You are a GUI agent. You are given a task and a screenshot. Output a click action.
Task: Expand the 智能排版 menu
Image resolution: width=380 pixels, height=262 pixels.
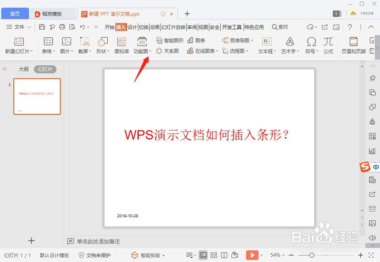148,255
